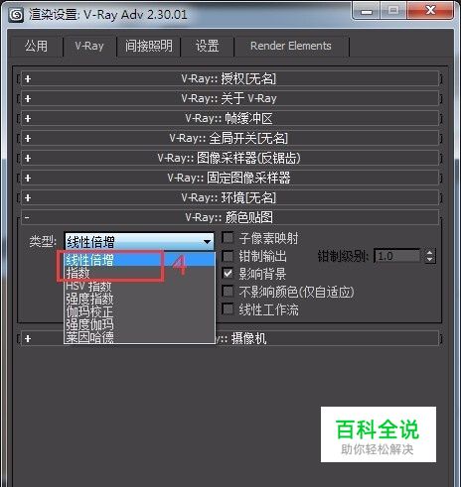461x487 pixels.
Task: Click the 3ds Max app icon in title bar
Action: click(16, 15)
